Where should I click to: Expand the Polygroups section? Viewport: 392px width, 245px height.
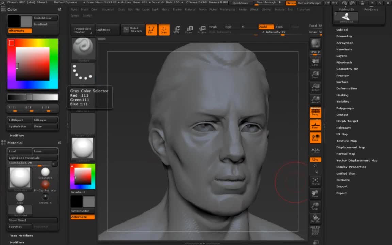(345, 108)
